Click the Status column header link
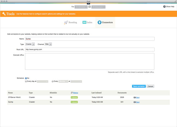 [75, 93]
